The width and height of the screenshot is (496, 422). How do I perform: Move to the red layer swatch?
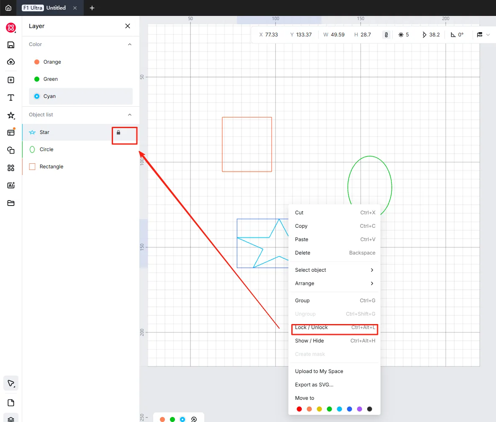(299, 409)
